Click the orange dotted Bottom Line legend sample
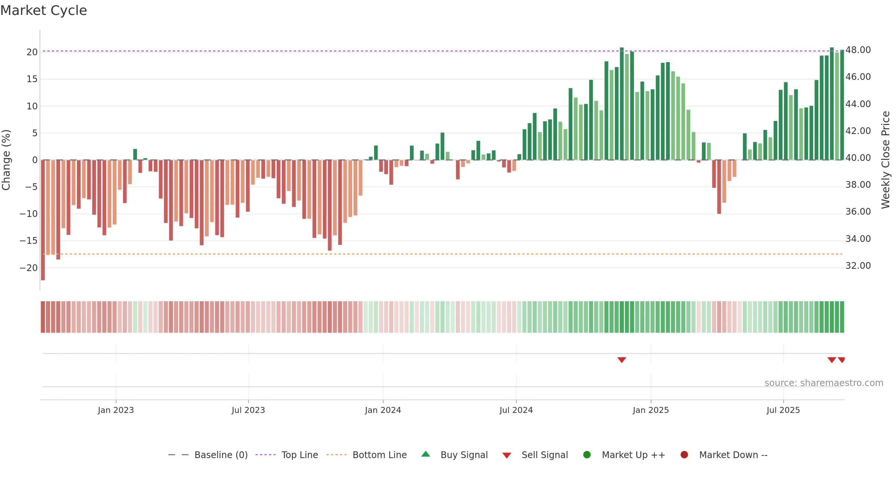 pyautogui.click(x=336, y=455)
